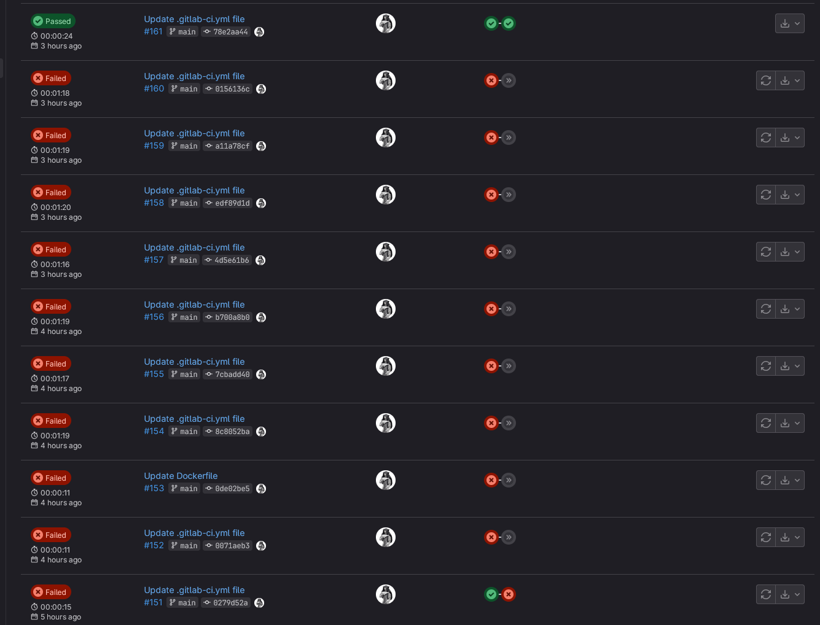The image size is (820, 625).
Task: Click failed second stage icon of pipeline #151
Action: click(509, 594)
